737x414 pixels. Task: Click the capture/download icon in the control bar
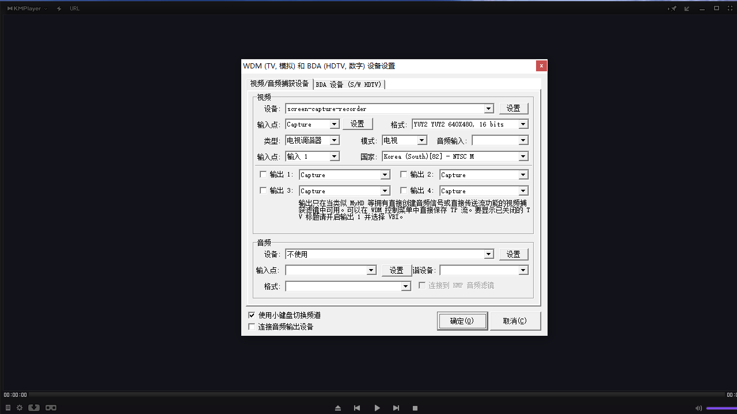(x=34, y=407)
